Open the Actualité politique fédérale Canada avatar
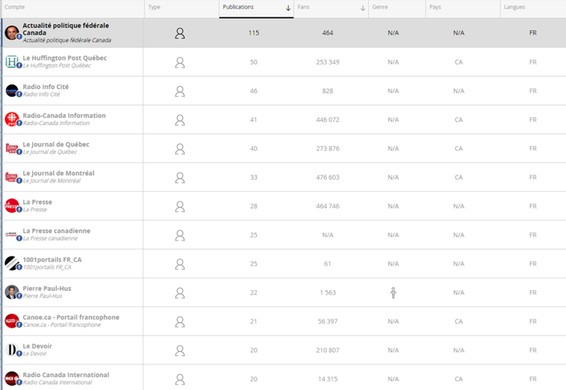Screen dimensions: 566x390 [x=12, y=33]
